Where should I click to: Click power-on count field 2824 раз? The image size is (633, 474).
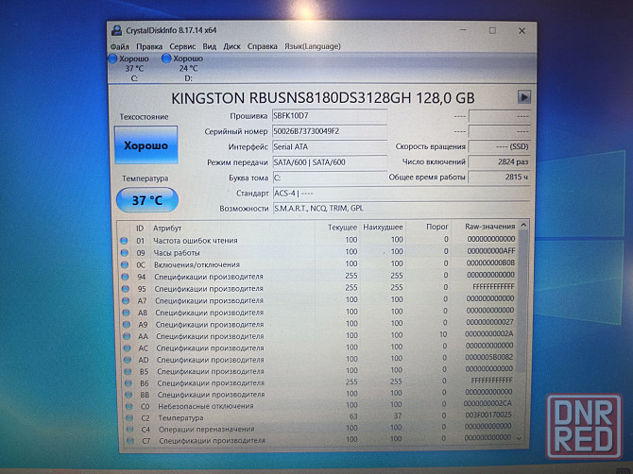click(x=499, y=161)
